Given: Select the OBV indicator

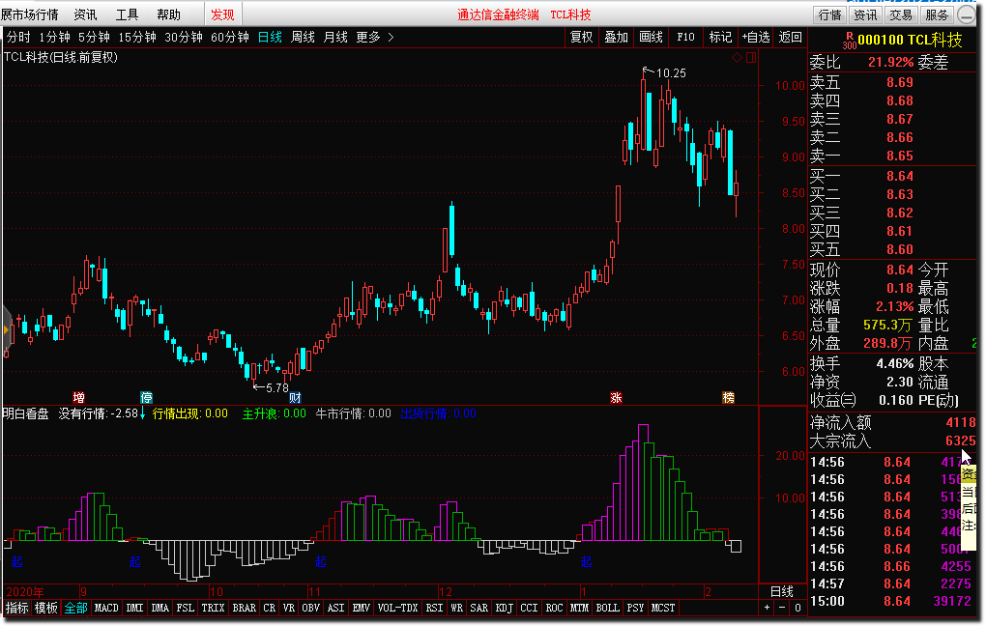Looking at the screenshot, I should coord(311,608).
